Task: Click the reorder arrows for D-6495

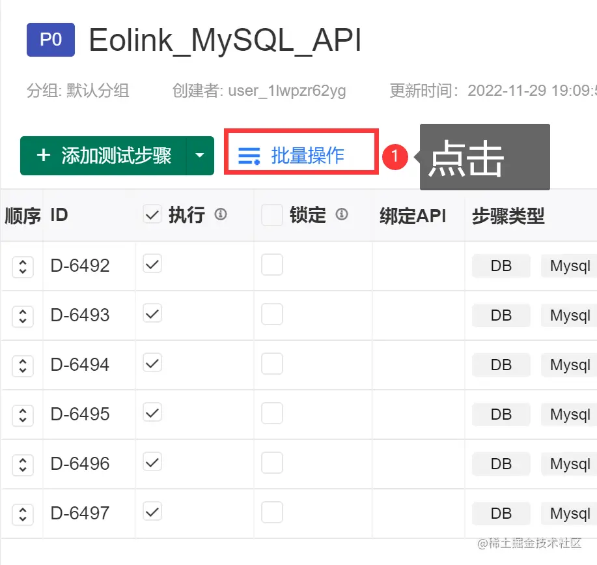Action: pos(23,415)
